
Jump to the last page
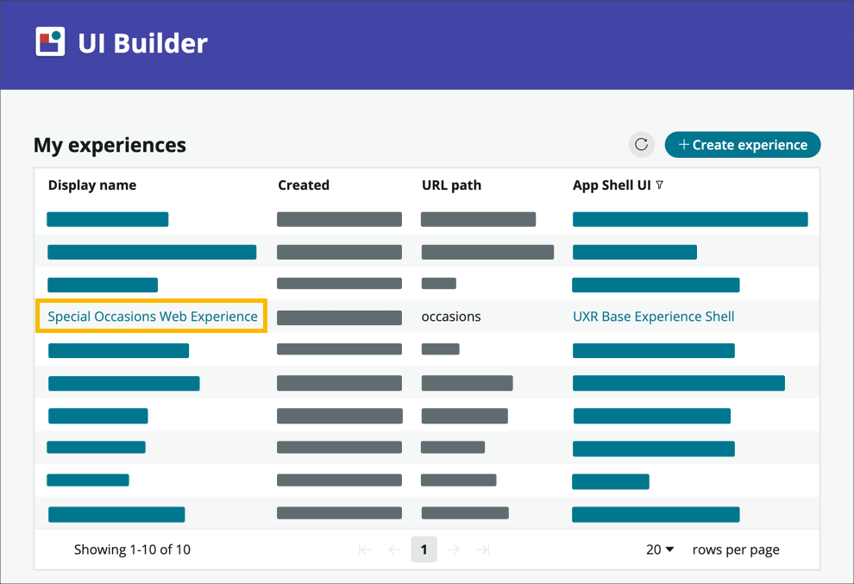(x=483, y=549)
